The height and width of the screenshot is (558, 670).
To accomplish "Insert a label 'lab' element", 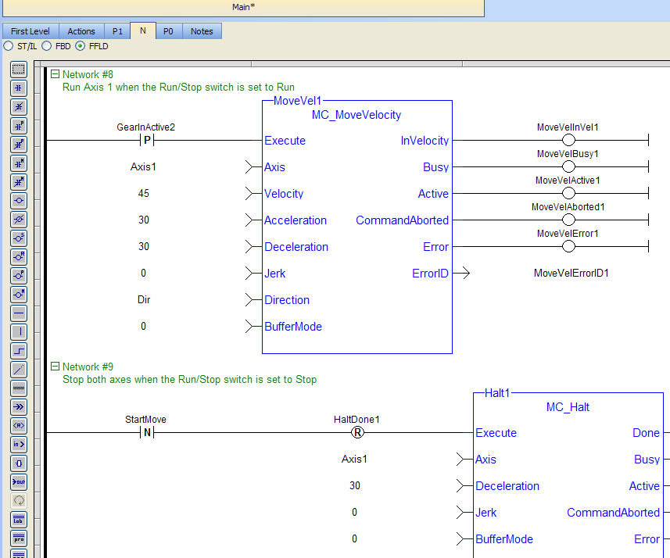I will pyautogui.click(x=19, y=520).
